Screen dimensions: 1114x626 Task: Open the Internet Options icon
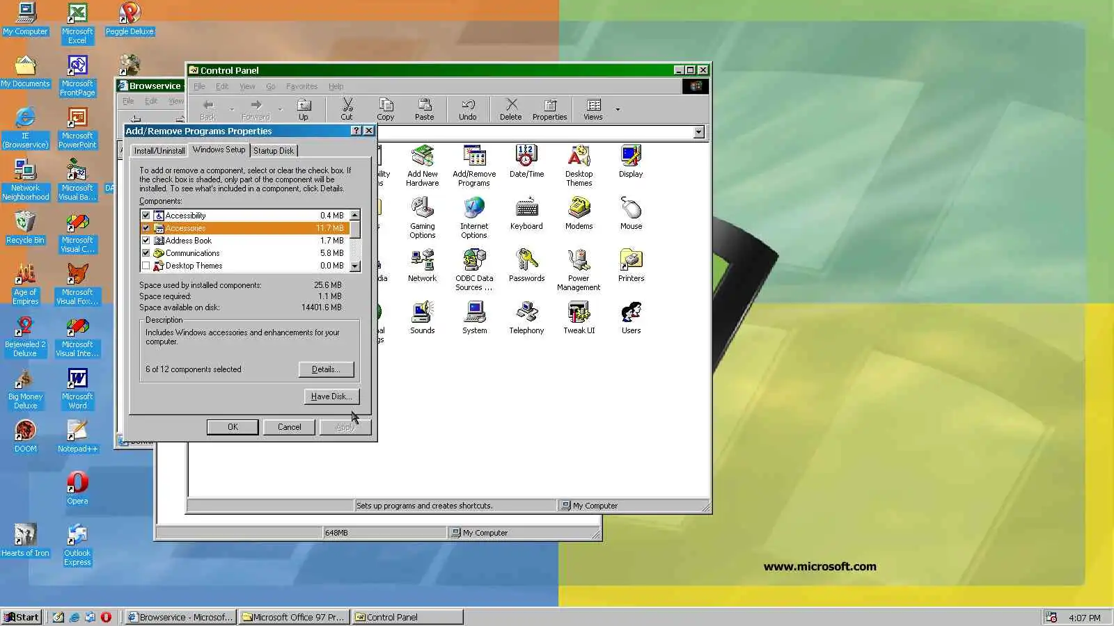[x=474, y=218]
